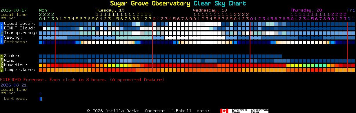The width and height of the screenshot is (356, 113).
Task: Click the green Ground sidebar label
Action: point(1,63)
